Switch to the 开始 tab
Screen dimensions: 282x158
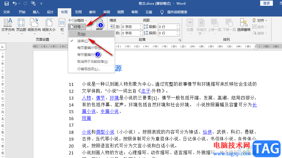(22, 12)
